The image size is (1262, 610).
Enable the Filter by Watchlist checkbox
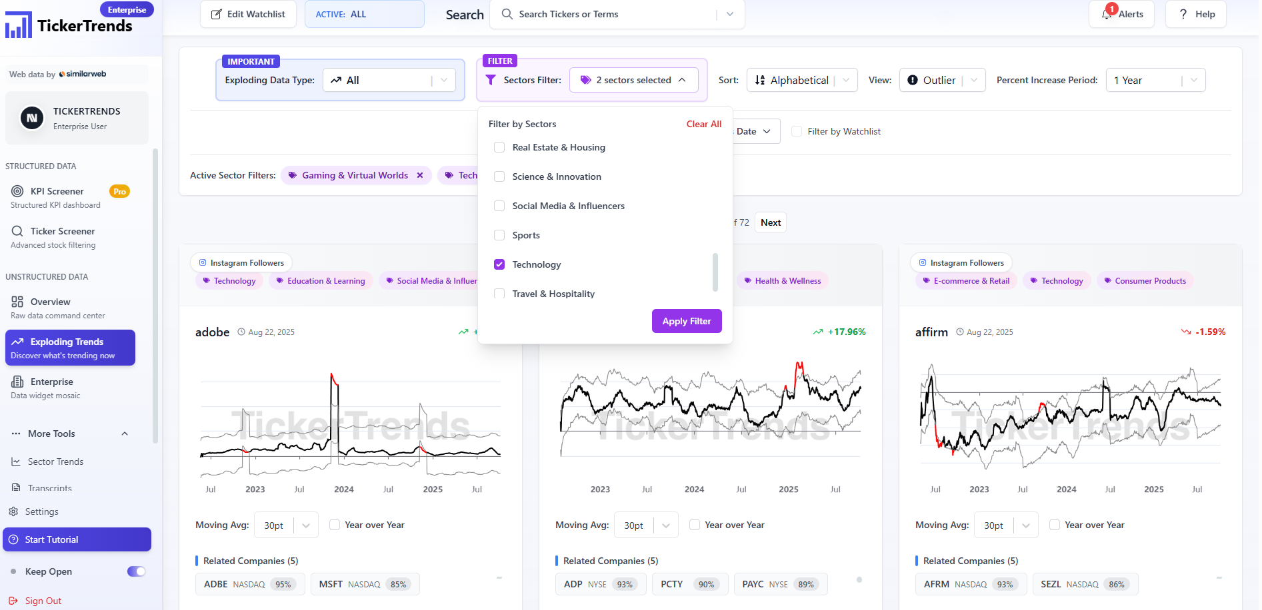pos(797,131)
